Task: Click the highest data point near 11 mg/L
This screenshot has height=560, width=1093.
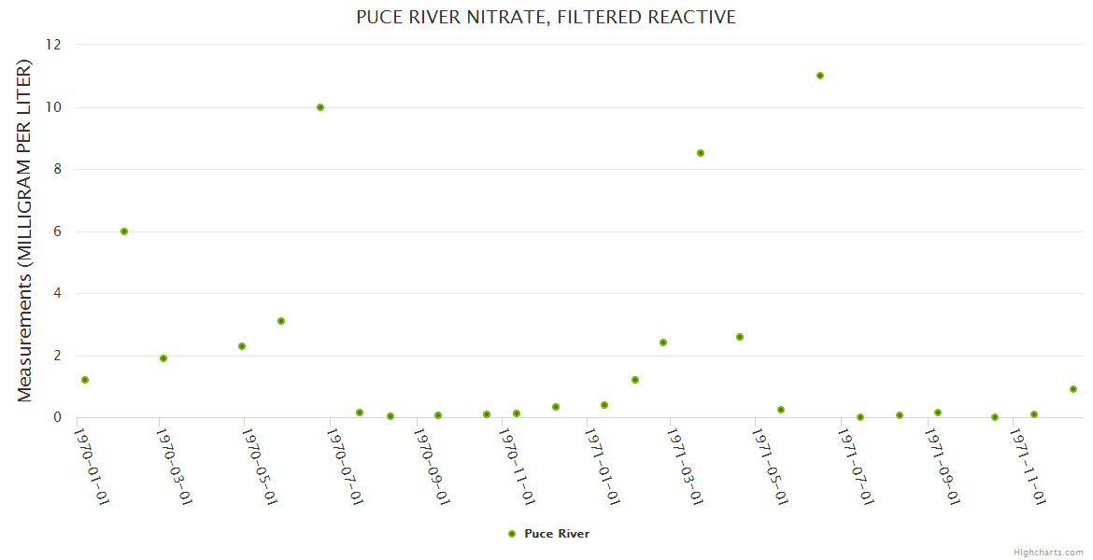Action: [820, 76]
